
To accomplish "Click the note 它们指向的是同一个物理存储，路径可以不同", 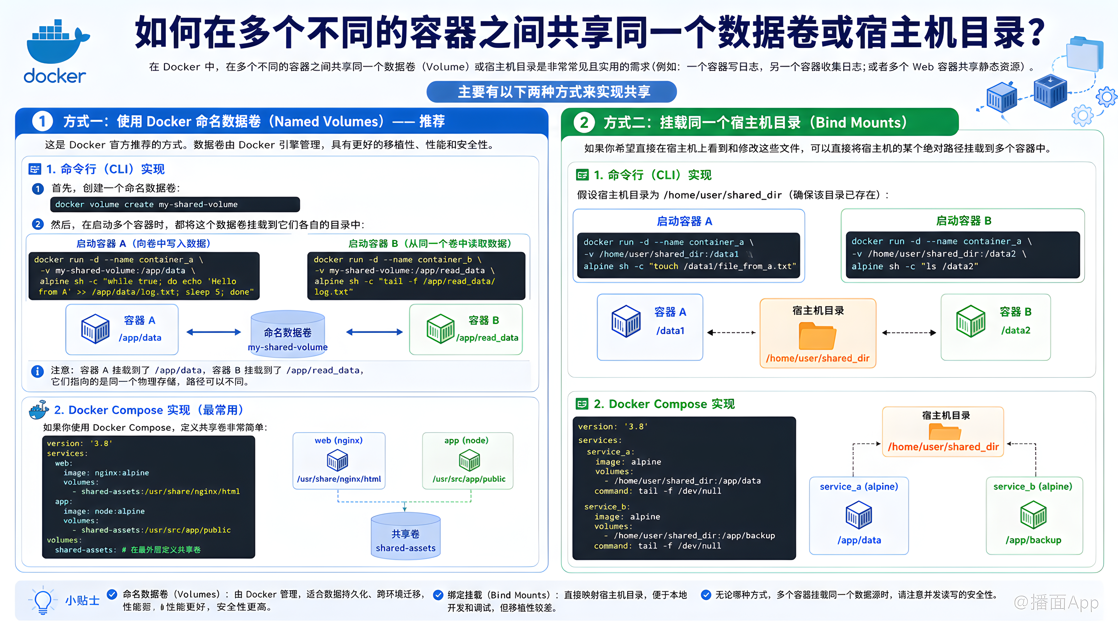I will 150,381.
